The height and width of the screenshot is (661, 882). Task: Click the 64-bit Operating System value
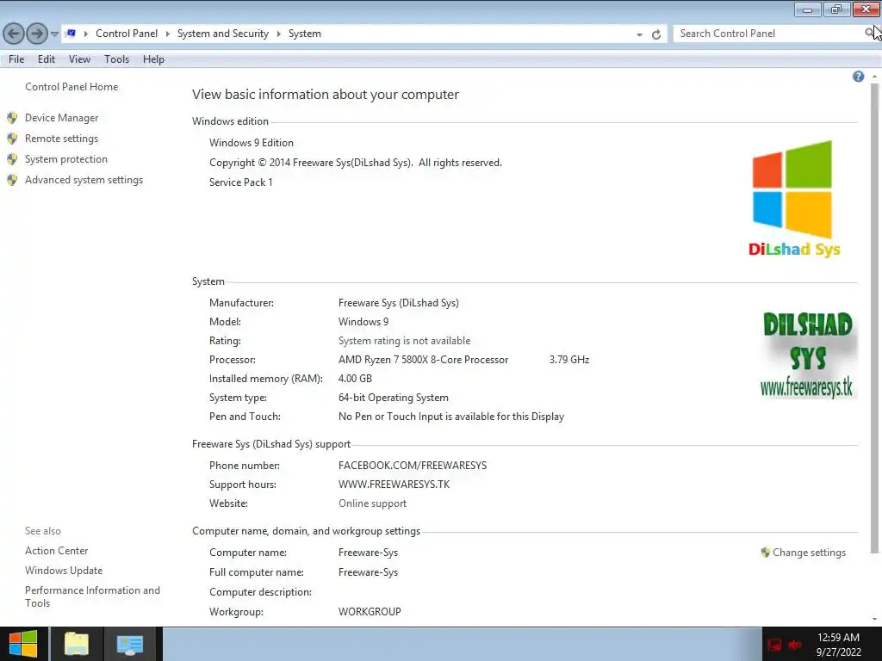[x=393, y=398]
